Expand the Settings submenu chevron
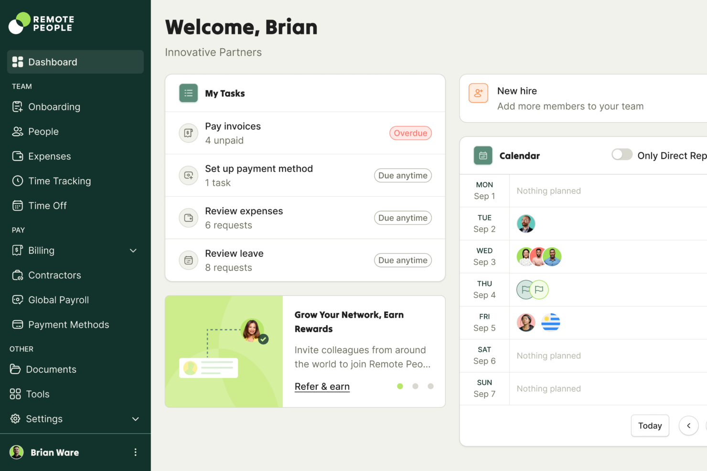707x471 pixels. 135,419
